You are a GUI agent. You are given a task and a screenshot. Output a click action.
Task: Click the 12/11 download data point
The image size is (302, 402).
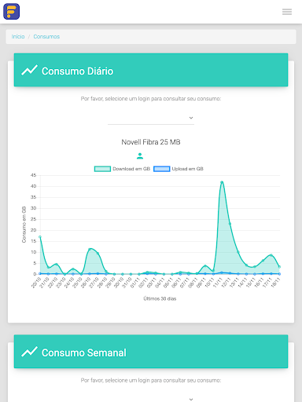[x=230, y=224]
